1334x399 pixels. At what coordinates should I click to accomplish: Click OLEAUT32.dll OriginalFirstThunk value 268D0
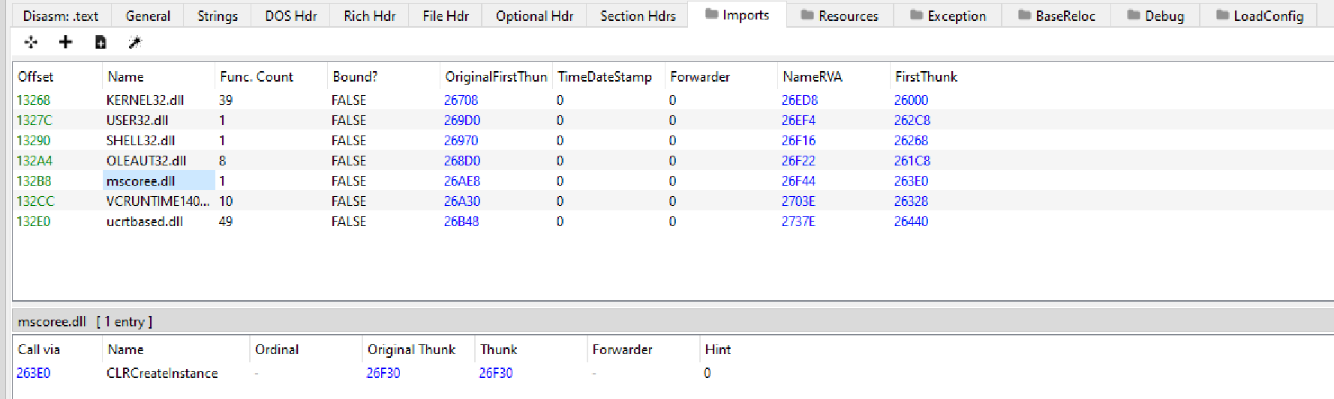[462, 161]
